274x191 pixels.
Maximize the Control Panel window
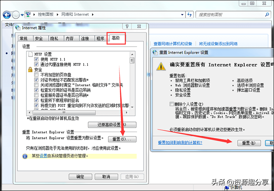point(252,3)
